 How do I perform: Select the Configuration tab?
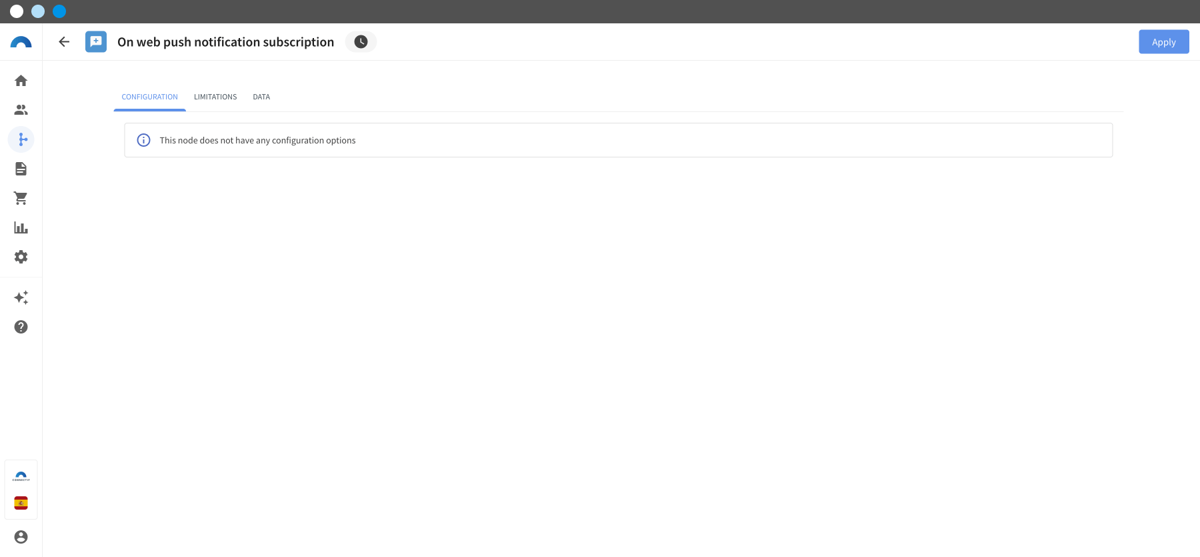click(x=150, y=97)
